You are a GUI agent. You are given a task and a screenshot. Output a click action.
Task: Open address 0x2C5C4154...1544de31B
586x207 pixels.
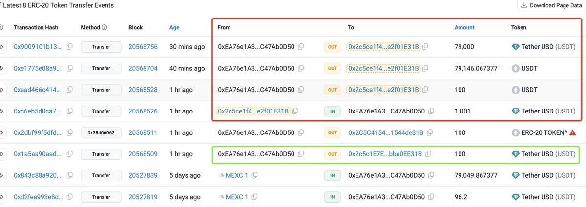[x=386, y=132]
